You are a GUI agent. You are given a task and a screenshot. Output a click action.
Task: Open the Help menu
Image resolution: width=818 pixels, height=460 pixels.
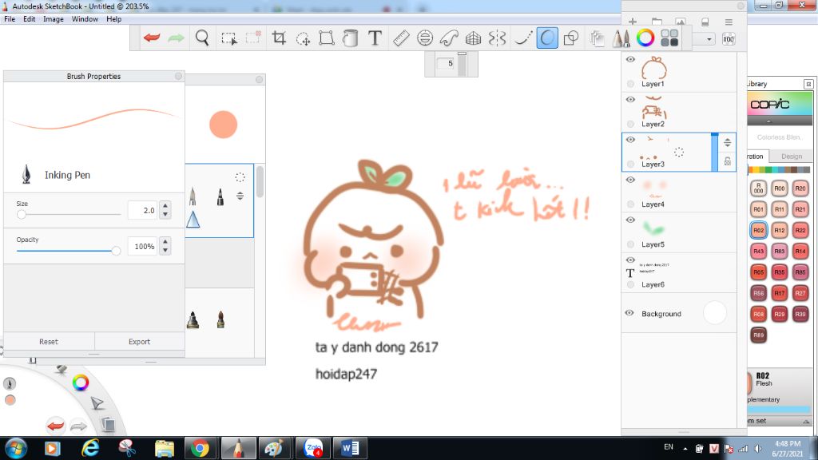113,19
